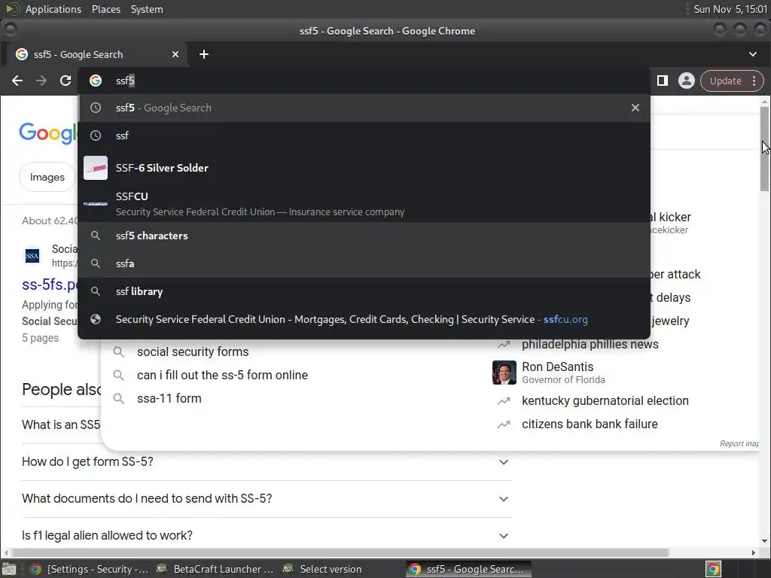Click the clock icon beside 'ssf' suggestion

(x=96, y=135)
